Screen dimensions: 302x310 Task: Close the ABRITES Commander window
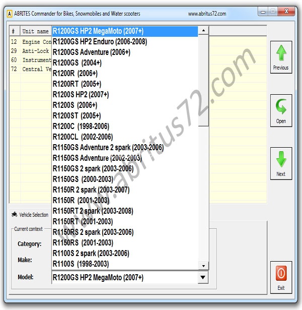coord(286,11)
